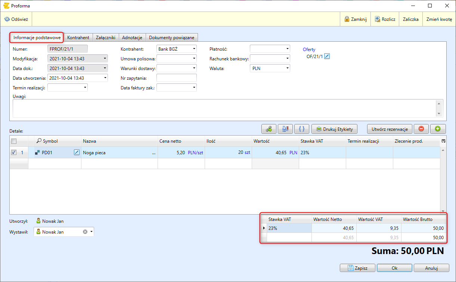Open the Dokumenty powiązane tab
The width and height of the screenshot is (456, 282).
point(171,38)
